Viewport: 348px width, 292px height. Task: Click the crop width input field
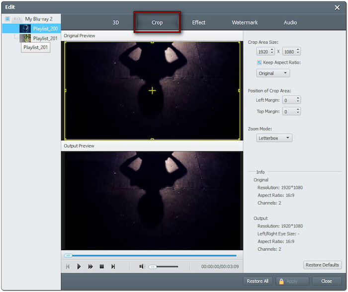coord(262,52)
